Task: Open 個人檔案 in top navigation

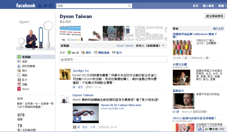Action: tap(208, 6)
